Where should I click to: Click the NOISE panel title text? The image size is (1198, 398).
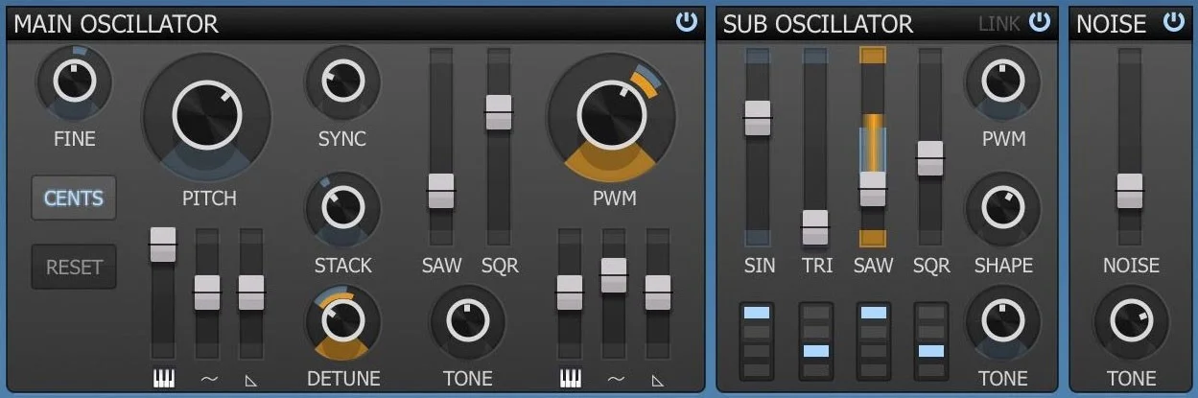click(1112, 24)
